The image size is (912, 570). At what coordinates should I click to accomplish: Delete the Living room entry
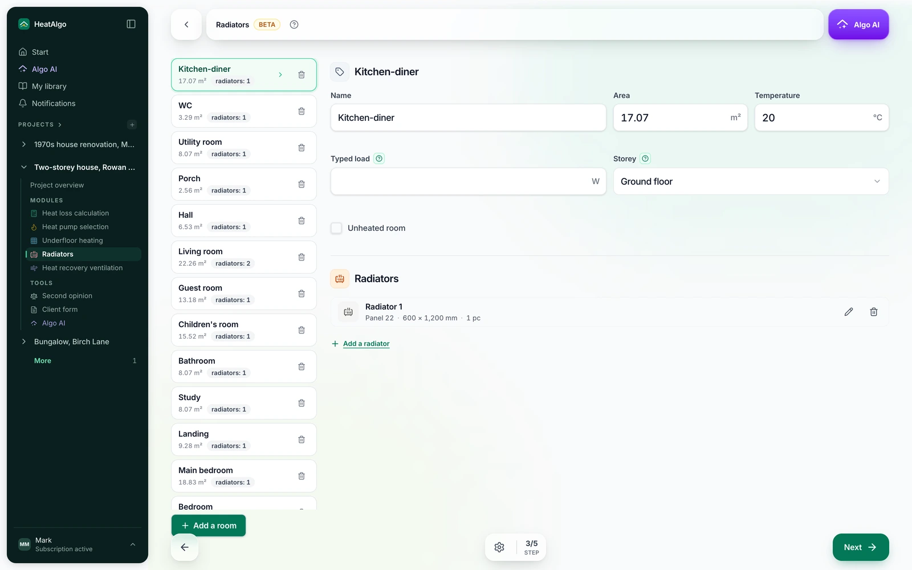(x=302, y=257)
